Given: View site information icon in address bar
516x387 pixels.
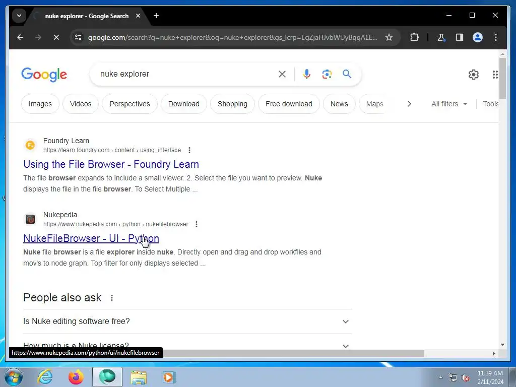Looking at the screenshot, I should tap(78, 37).
